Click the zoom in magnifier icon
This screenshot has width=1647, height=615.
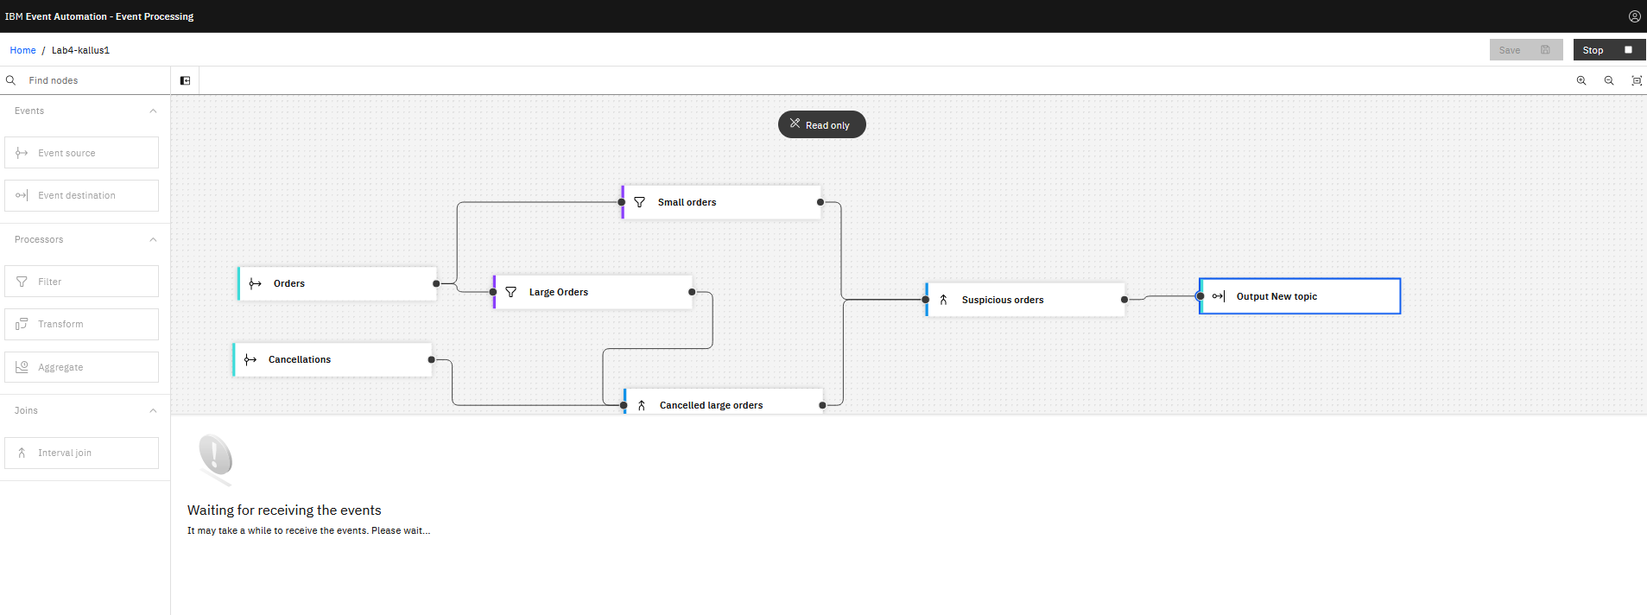[1581, 80]
